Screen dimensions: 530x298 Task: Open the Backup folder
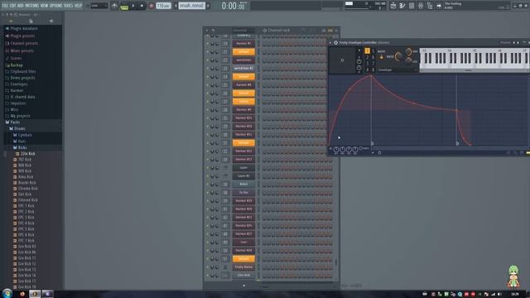click(17, 65)
